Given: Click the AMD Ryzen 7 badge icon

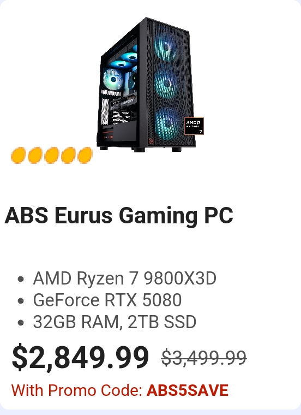Looking at the screenshot, I should [x=194, y=126].
